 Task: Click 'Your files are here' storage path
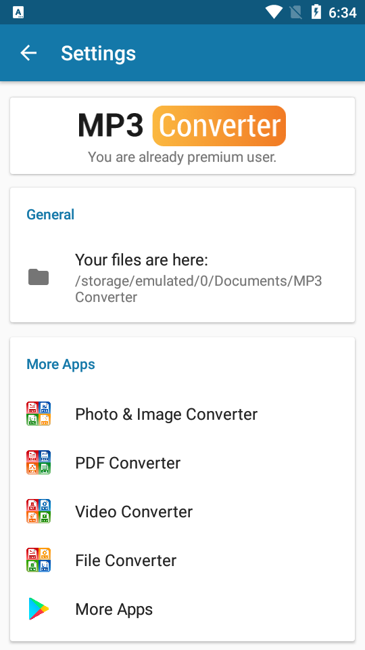182,278
